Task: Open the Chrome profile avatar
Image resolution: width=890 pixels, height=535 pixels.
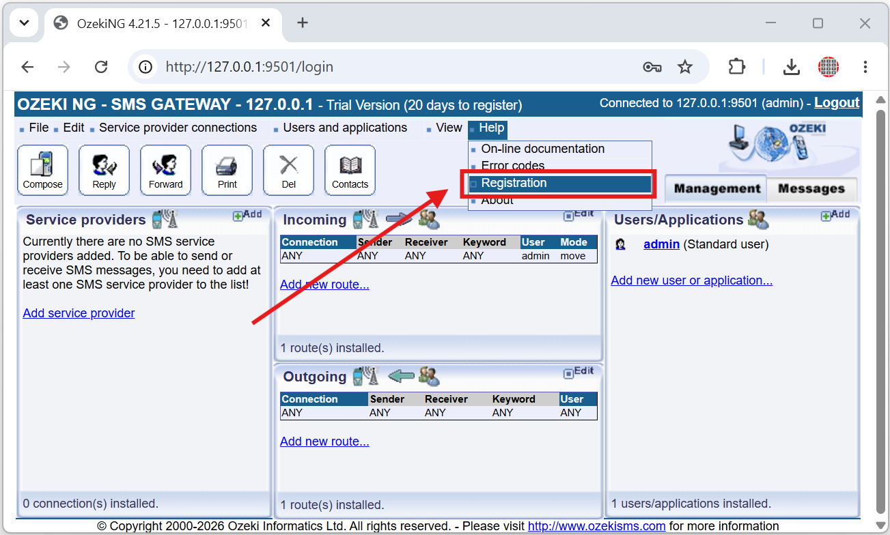Action: tap(828, 67)
